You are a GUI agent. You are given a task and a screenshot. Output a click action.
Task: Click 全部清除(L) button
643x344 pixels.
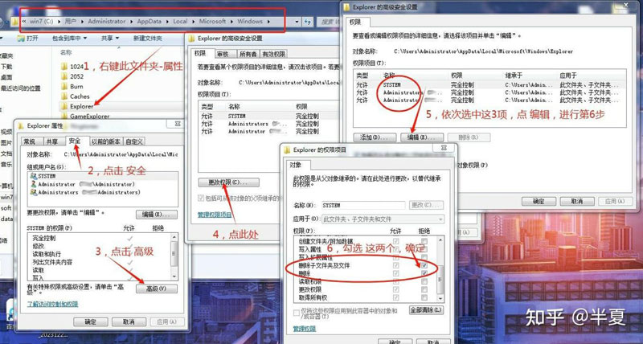427,310
